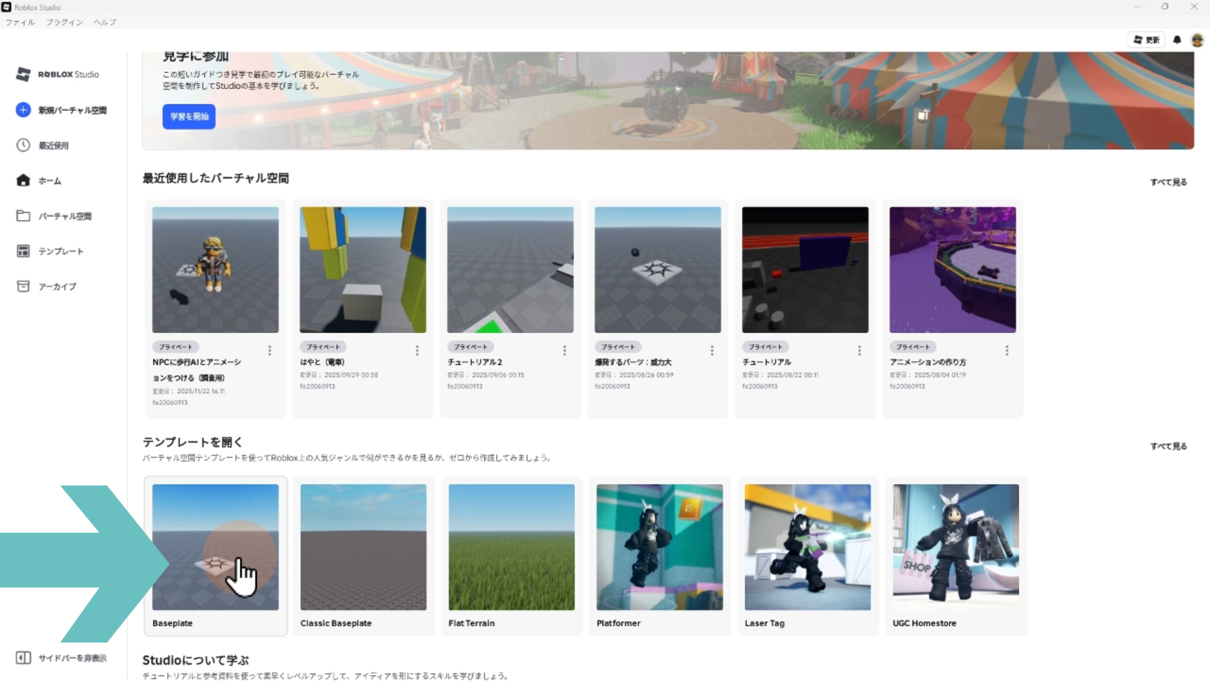Click the blue 学習を開始 button
The image size is (1210, 681).
click(x=189, y=117)
